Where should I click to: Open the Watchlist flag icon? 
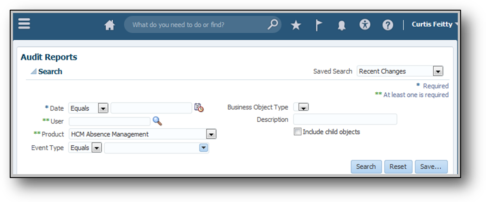click(x=319, y=25)
